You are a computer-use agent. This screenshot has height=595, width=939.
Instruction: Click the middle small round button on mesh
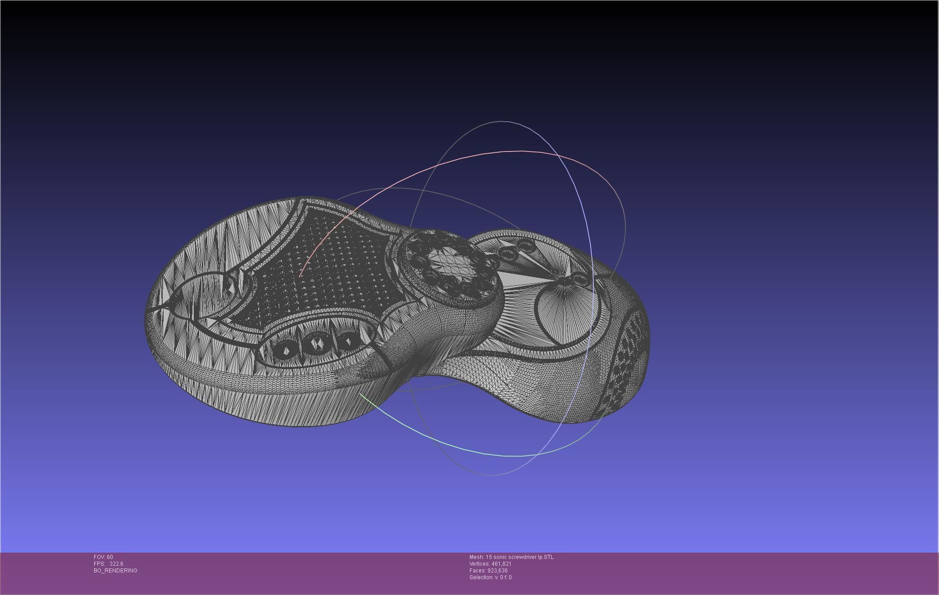pos(317,344)
